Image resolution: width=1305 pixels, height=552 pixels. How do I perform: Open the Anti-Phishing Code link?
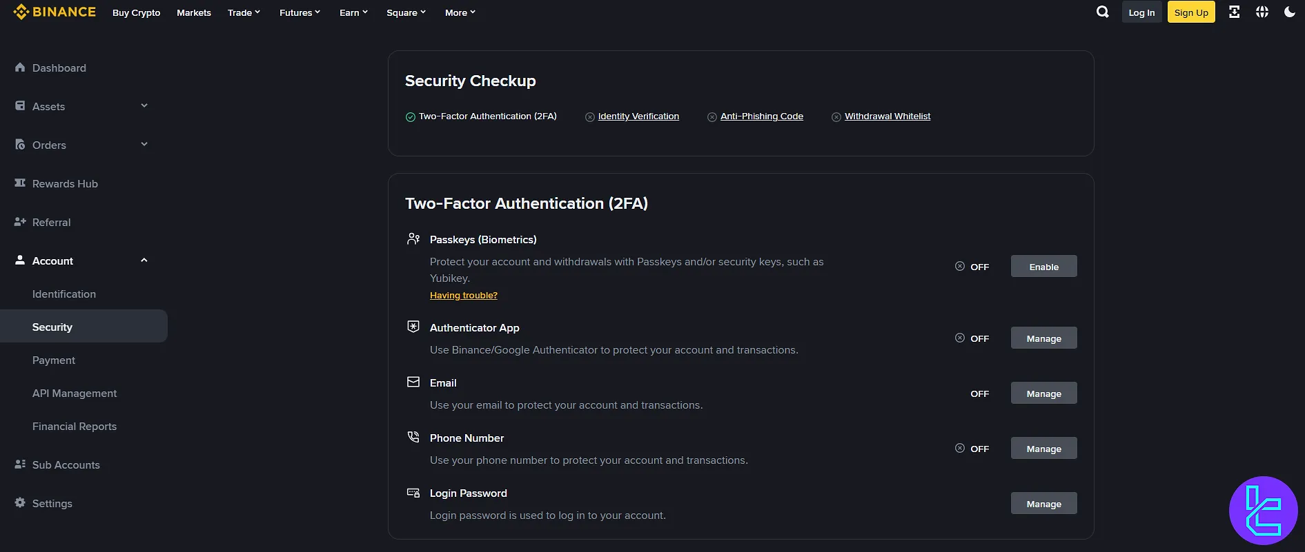pos(762,116)
